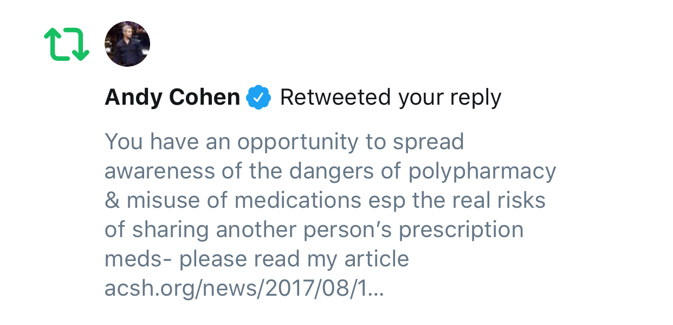Viewport: 673px width, 325px height.
Task: Click the line "of sharing another person's prescription"
Action: 314,230
